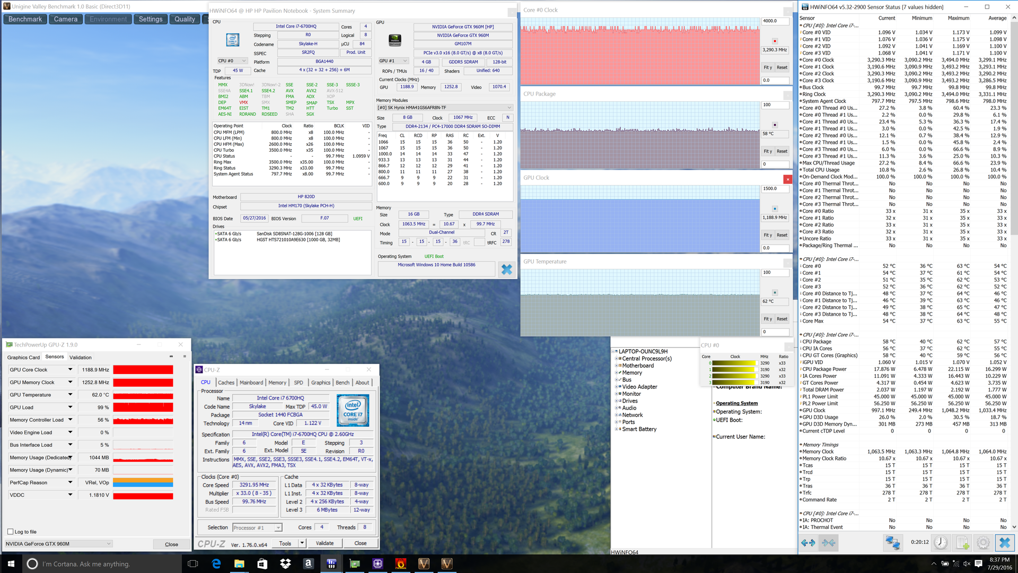The image size is (1018, 573).
Task: Open the GPU Core Clock sensor dropdown
Action: coord(70,370)
